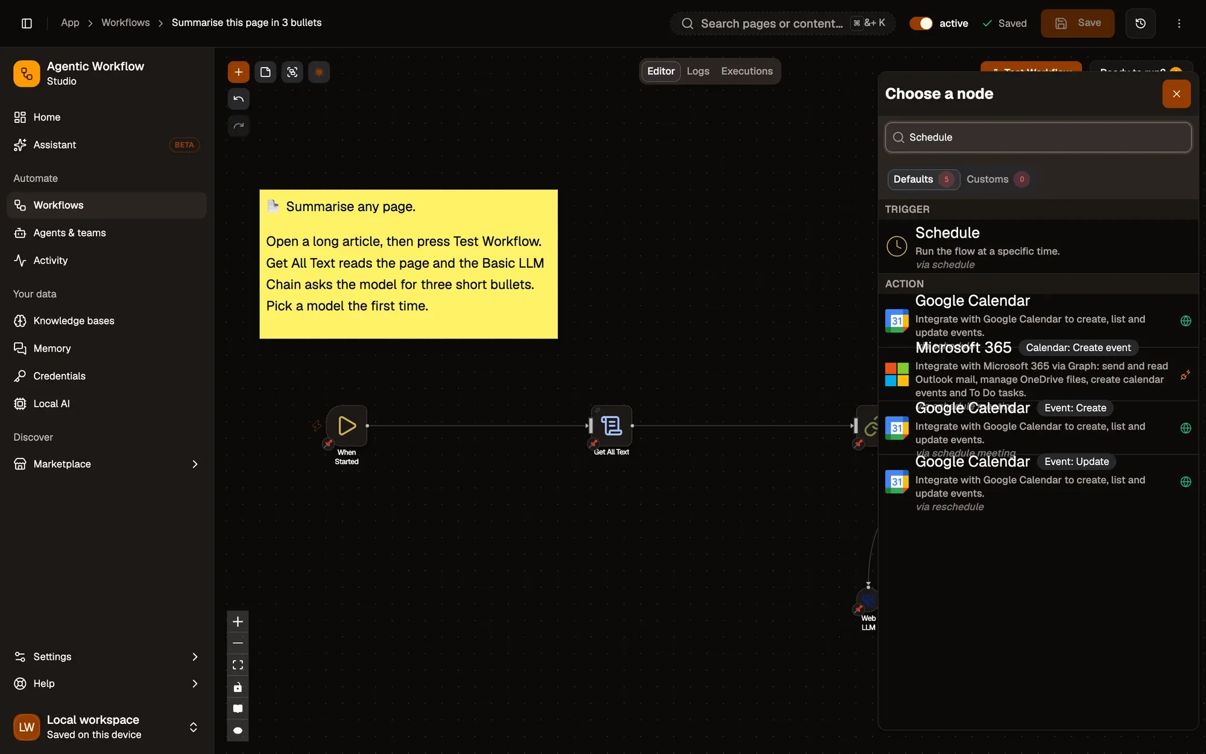Viewport: 1206px width, 754px height.
Task: Open the Logs tab
Action: (698, 71)
